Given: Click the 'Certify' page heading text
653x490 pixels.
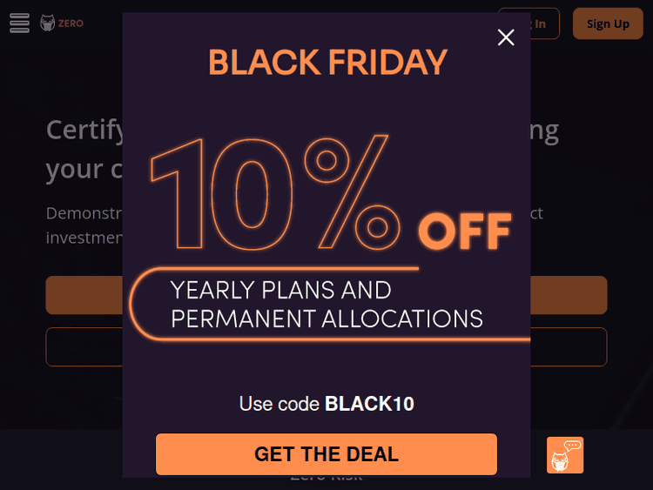Looking at the screenshot, I should (x=85, y=130).
